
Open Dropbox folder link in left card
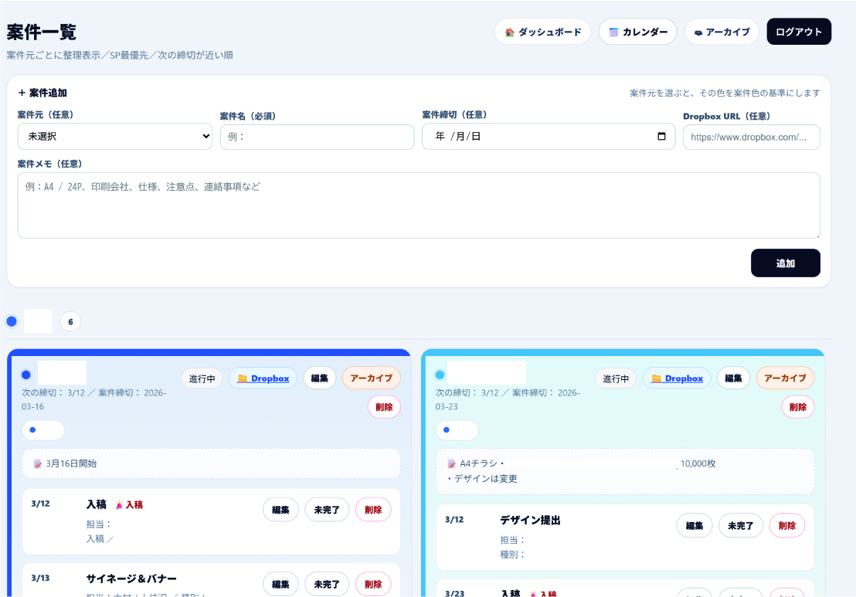263,378
